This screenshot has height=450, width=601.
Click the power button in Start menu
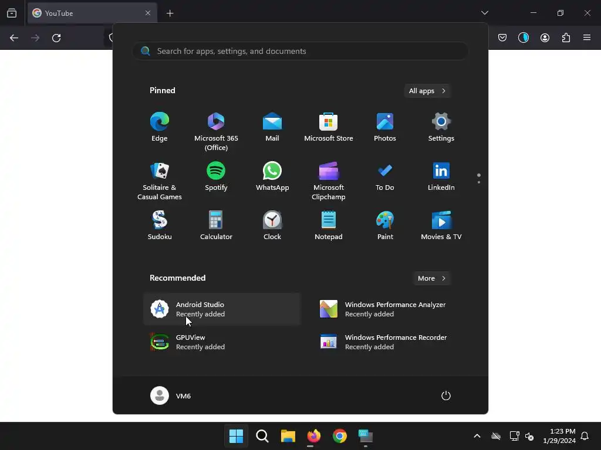click(446, 396)
